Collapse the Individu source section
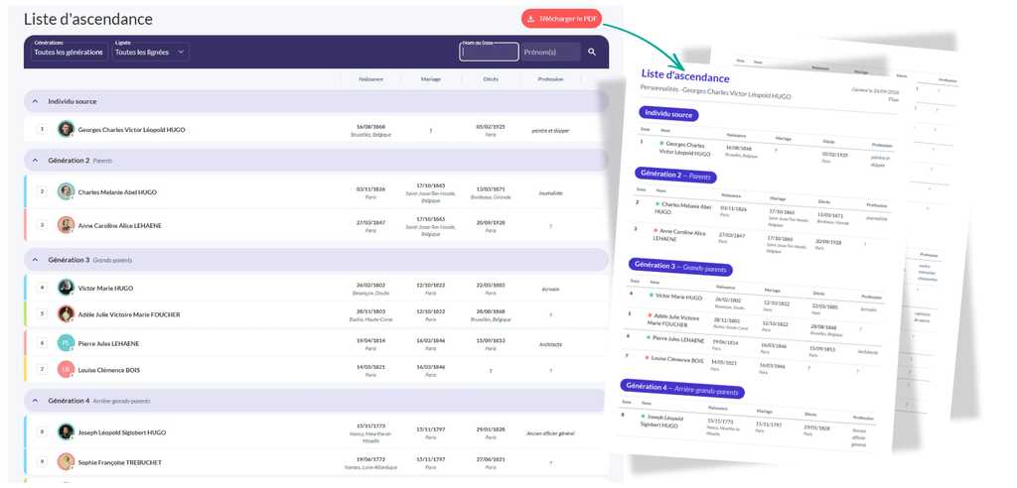 click(36, 102)
